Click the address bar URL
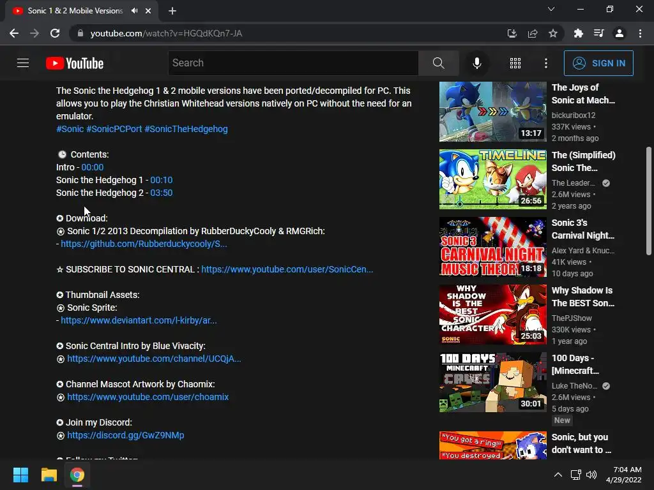654x490 pixels. tap(166, 33)
